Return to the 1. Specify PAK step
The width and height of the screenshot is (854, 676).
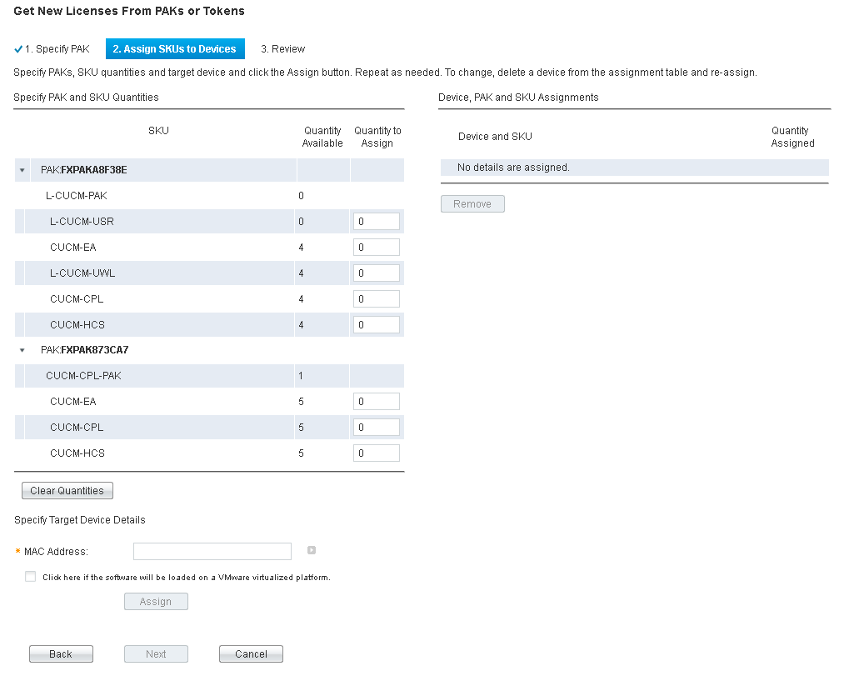click(57, 49)
